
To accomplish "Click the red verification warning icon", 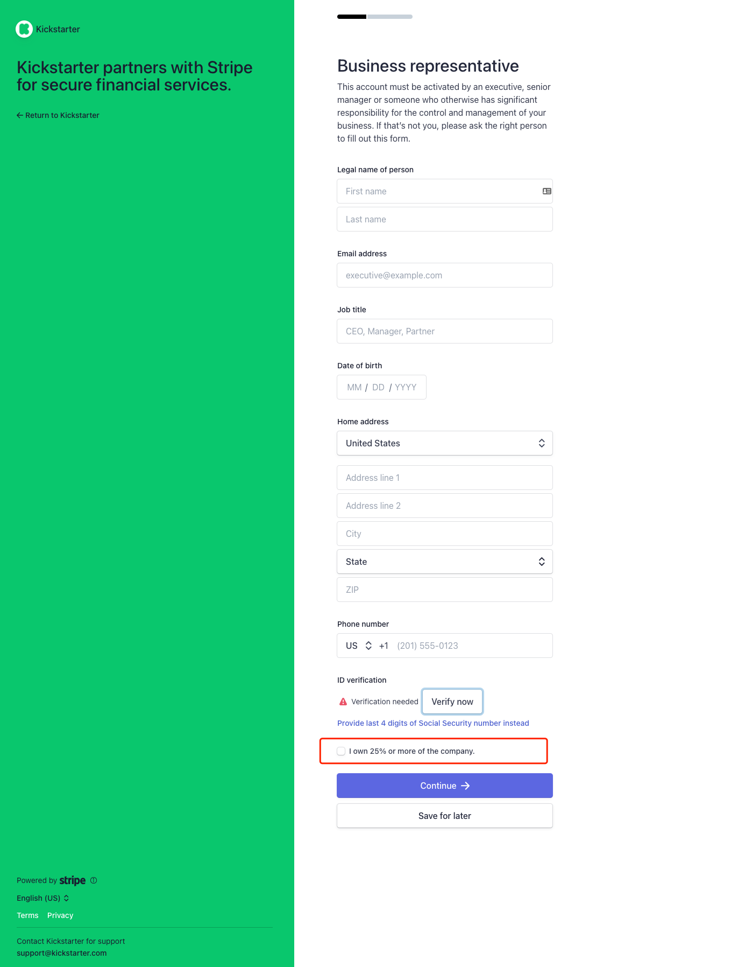I will [343, 702].
